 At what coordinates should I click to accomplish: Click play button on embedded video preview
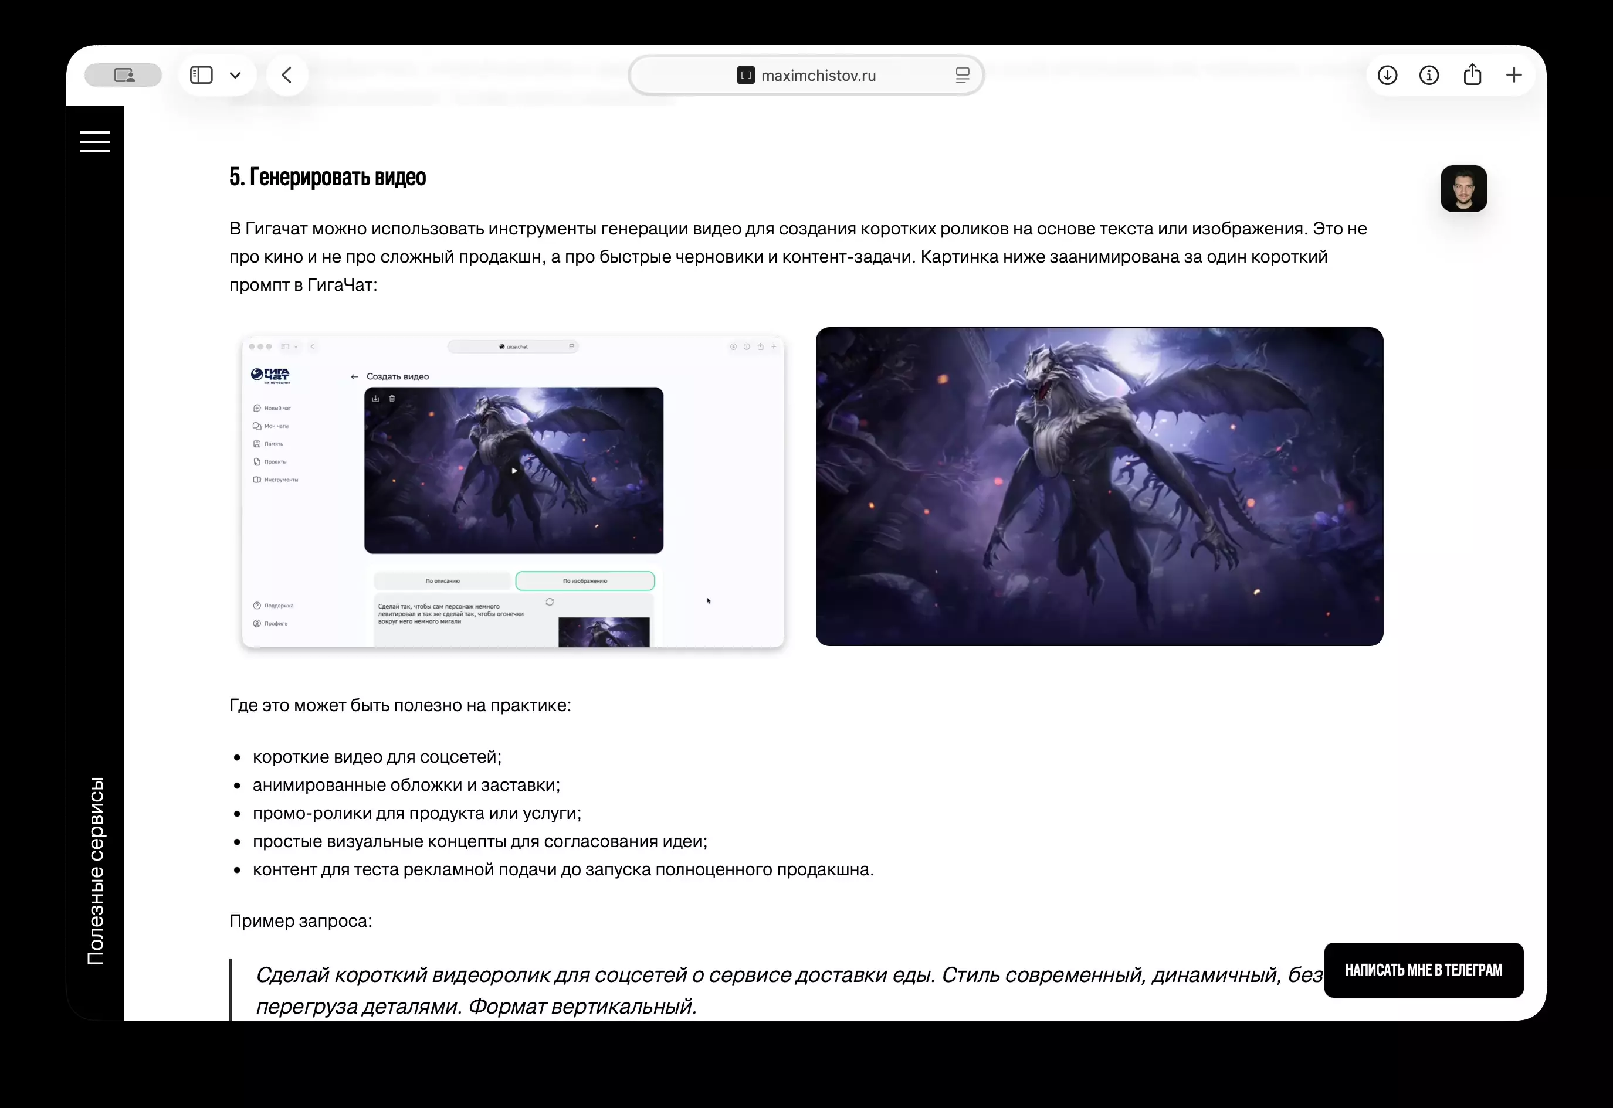(x=514, y=471)
